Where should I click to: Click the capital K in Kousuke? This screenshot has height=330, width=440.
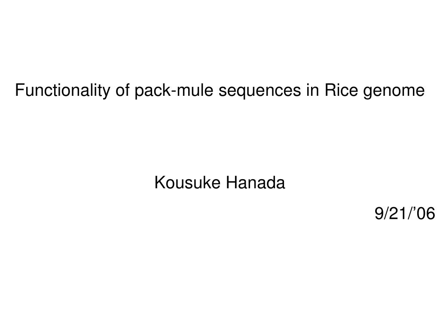click(160, 183)
